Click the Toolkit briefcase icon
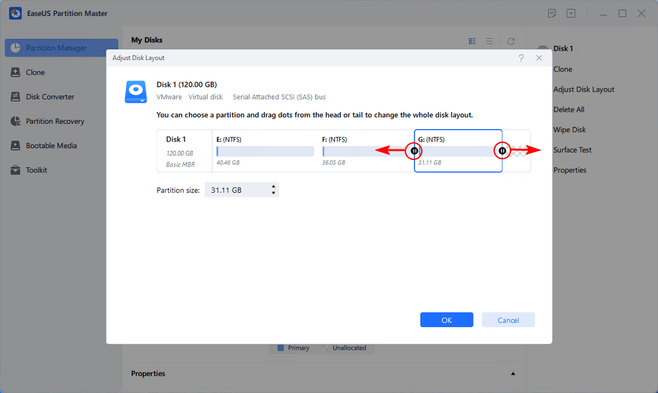 pos(16,170)
